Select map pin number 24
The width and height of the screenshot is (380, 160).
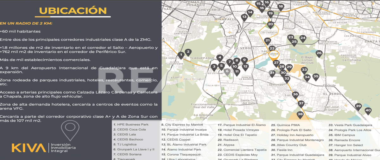[x=303, y=39]
